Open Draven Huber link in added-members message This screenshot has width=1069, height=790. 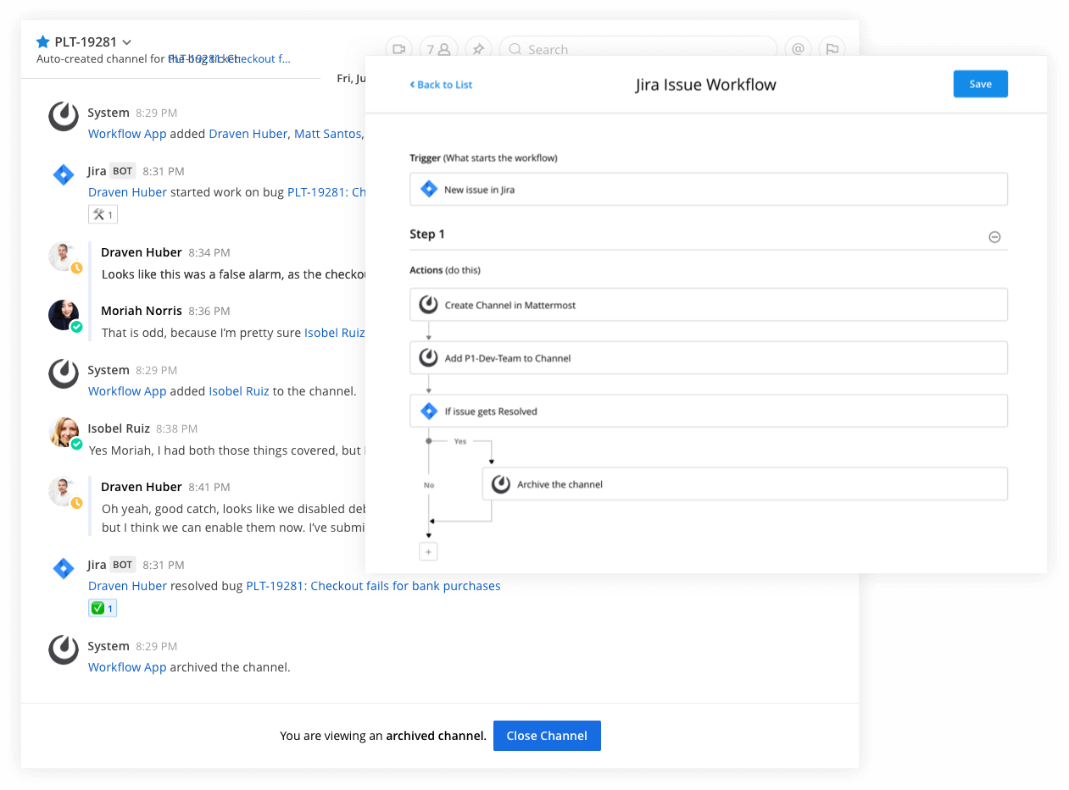point(248,134)
